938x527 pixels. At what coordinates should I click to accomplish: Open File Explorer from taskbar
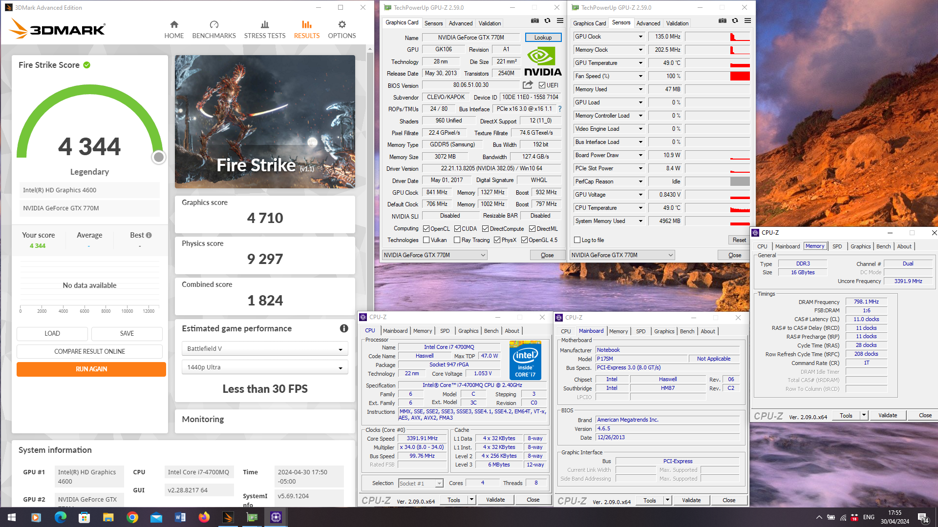pos(108,517)
